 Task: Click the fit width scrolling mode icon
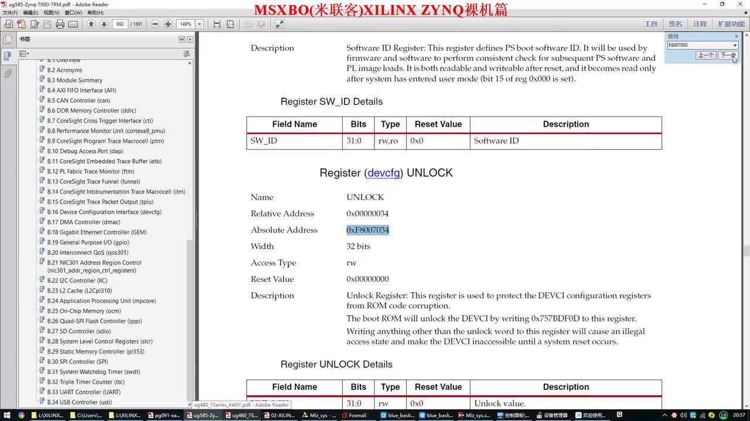click(217, 24)
